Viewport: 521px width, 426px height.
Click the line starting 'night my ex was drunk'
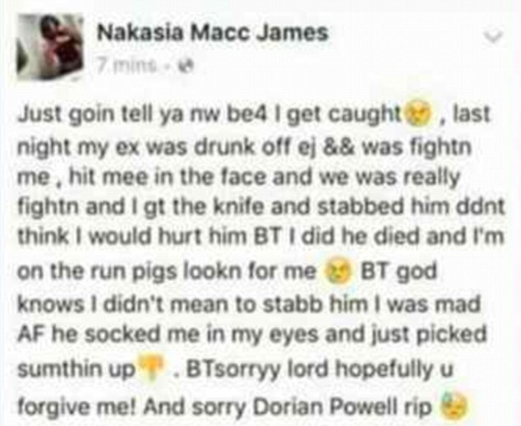tap(244, 147)
